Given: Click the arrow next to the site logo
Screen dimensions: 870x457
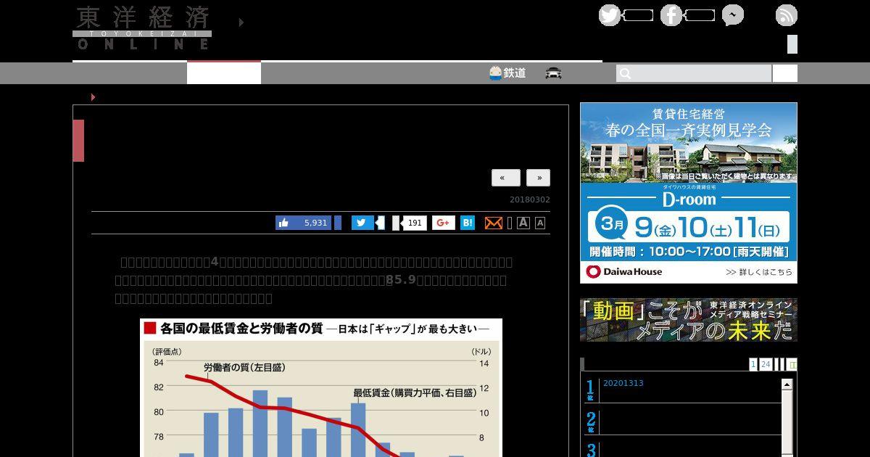Looking at the screenshot, I should tap(241, 22).
